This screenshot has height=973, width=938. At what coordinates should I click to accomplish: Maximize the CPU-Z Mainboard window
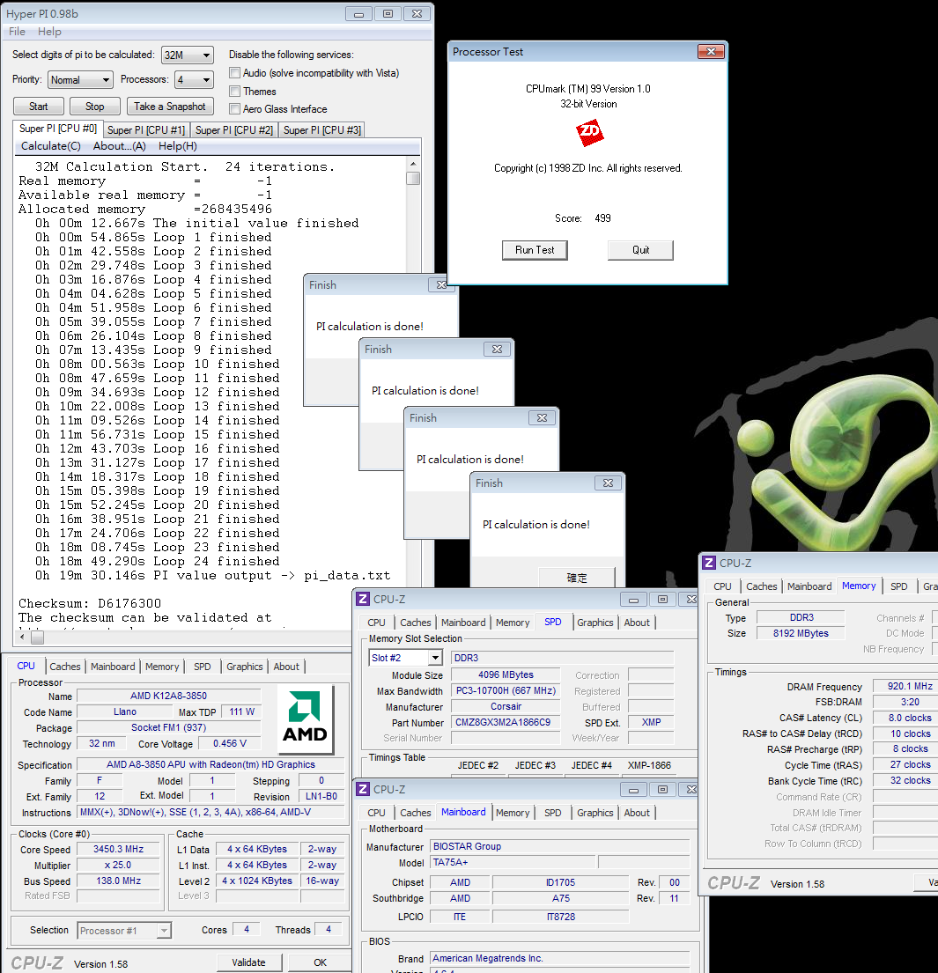tap(662, 789)
